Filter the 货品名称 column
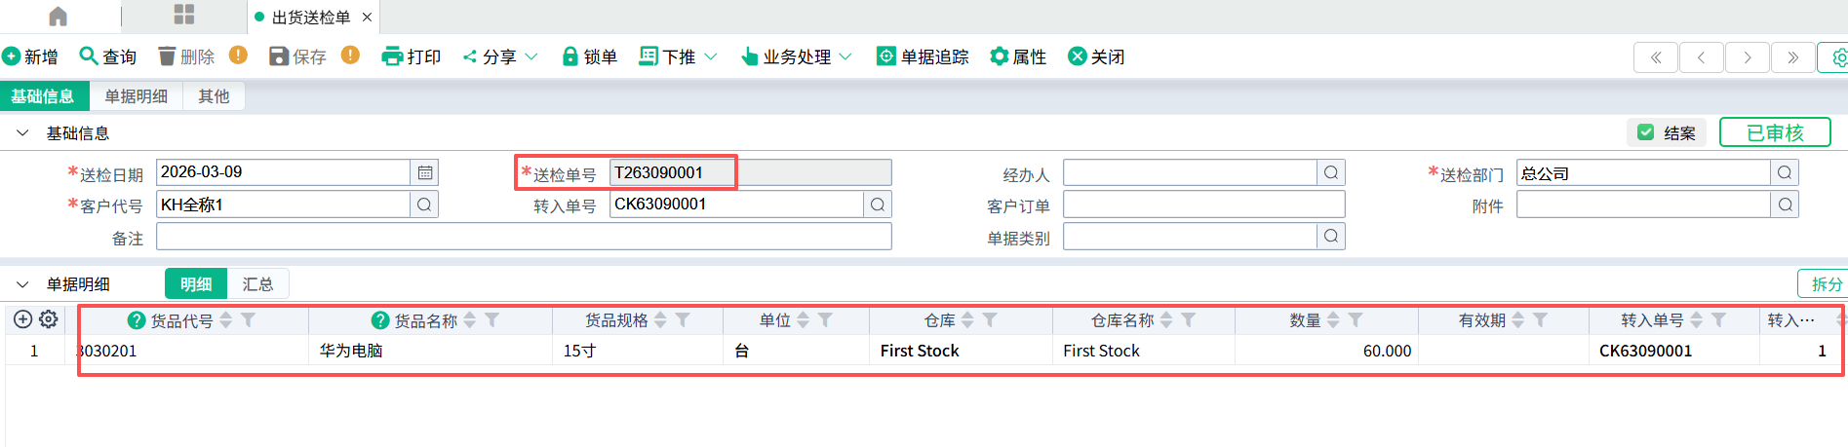This screenshot has height=447, width=1848. [492, 320]
